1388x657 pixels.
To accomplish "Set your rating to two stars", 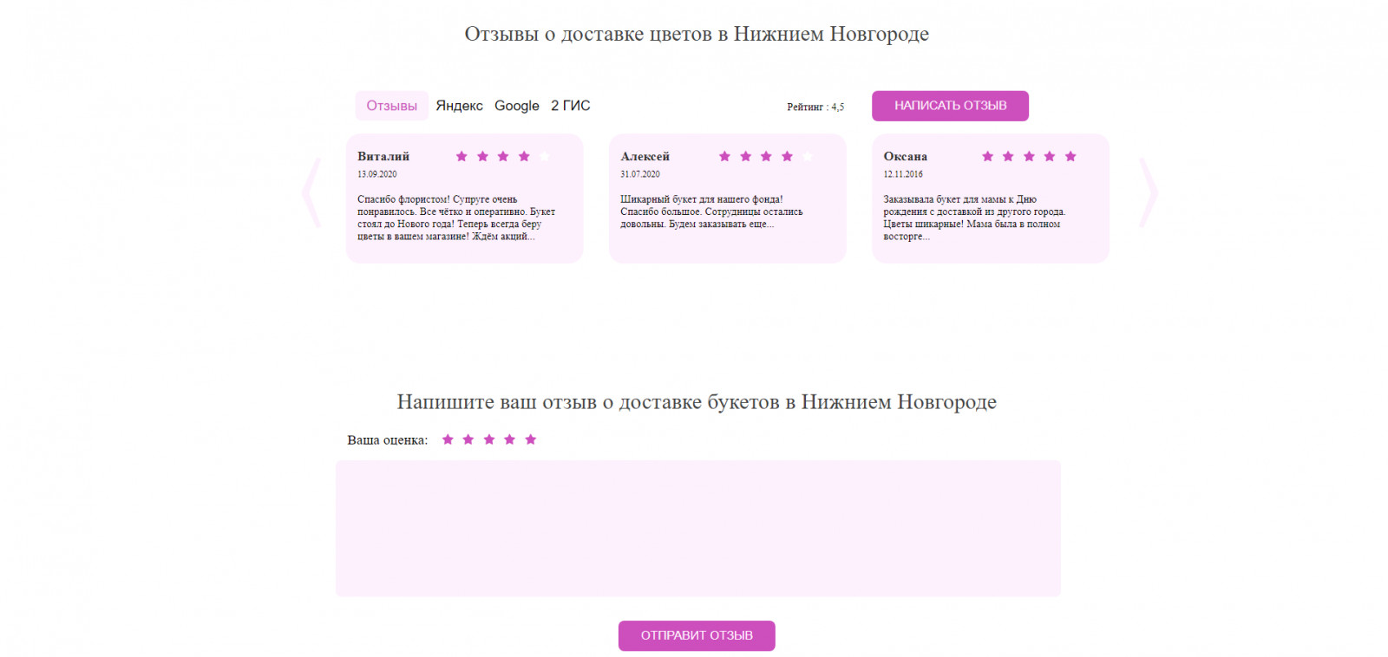I will 468,439.
